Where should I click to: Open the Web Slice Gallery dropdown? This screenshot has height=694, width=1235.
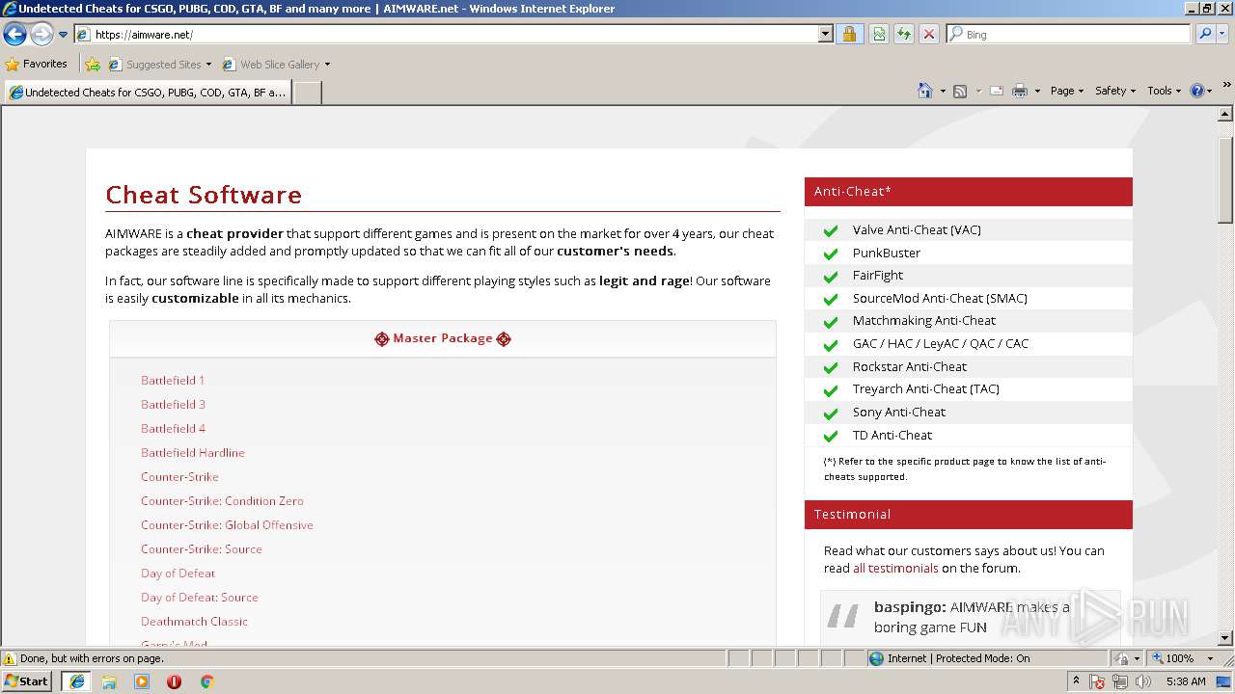coord(276,65)
